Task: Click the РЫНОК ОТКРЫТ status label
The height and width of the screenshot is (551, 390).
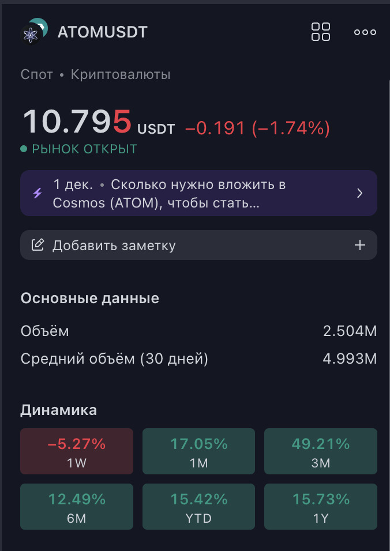Action: [85, 149]
